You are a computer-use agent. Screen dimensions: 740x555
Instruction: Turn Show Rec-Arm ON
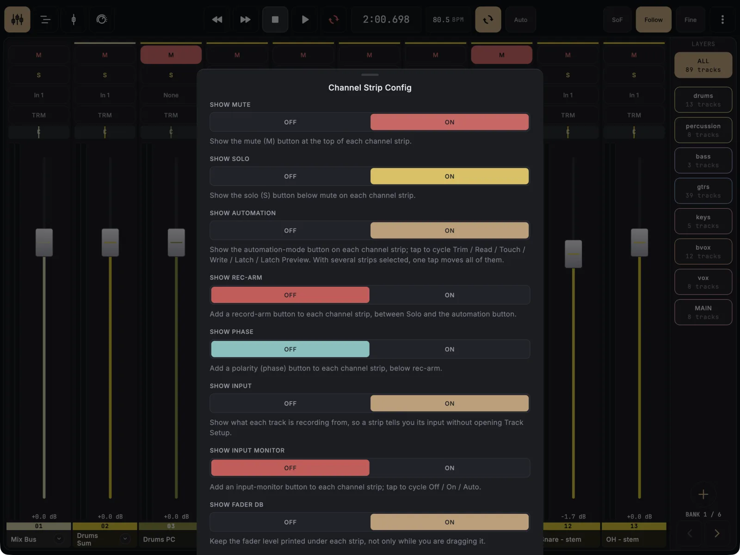coord(450,295)
